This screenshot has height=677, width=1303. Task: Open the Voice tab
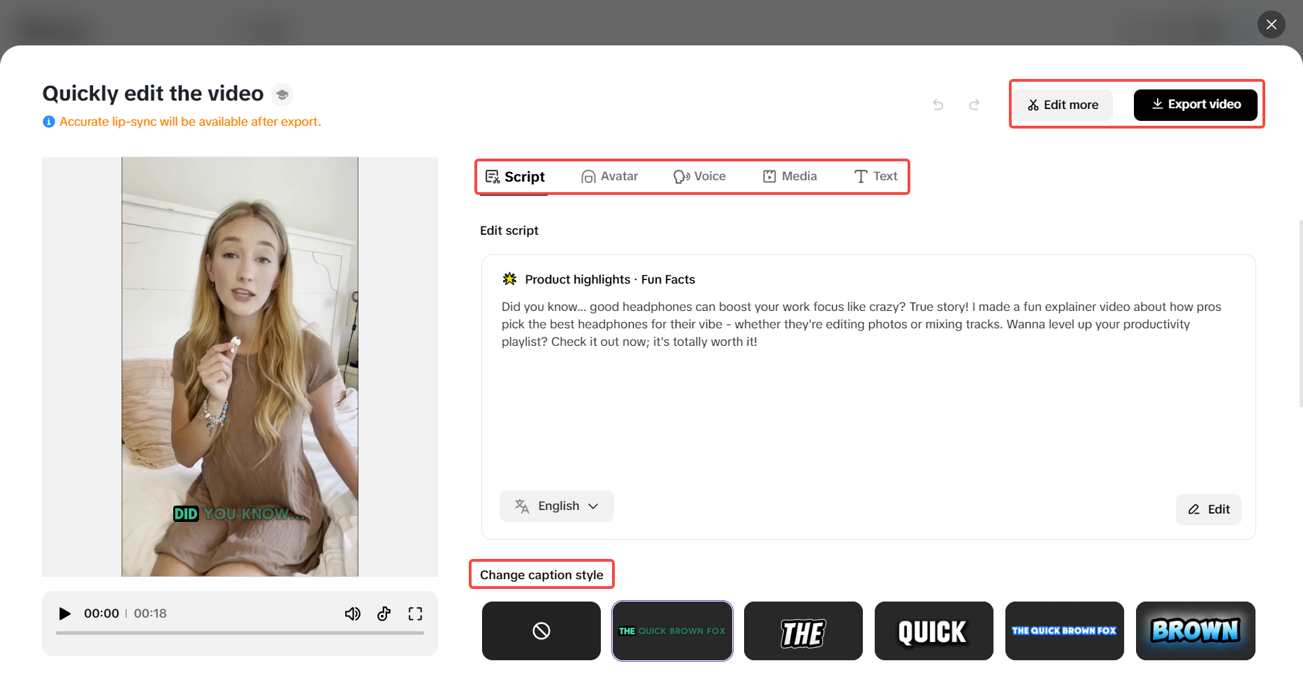(x=699, y=177)
